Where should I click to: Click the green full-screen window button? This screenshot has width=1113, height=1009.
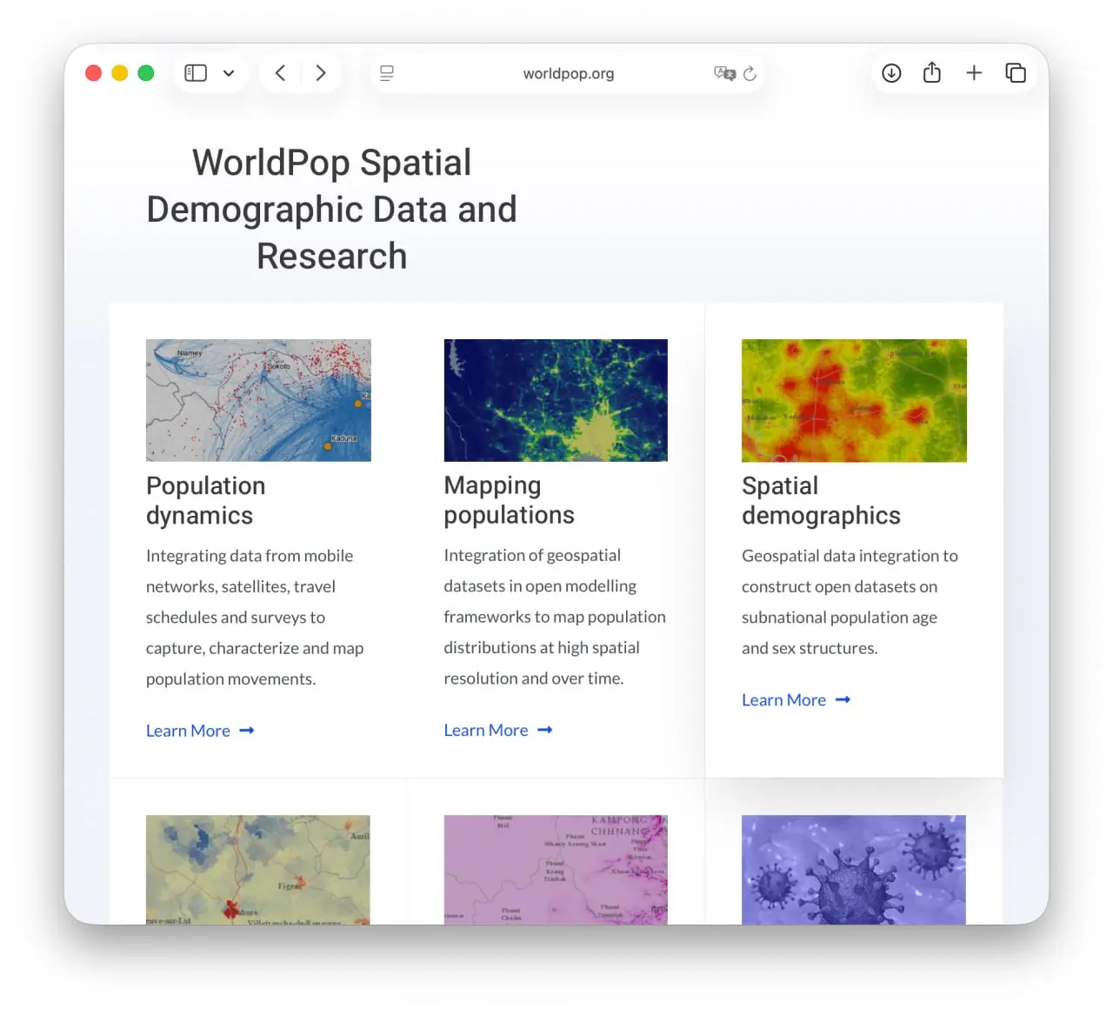(x=146, y=73)
